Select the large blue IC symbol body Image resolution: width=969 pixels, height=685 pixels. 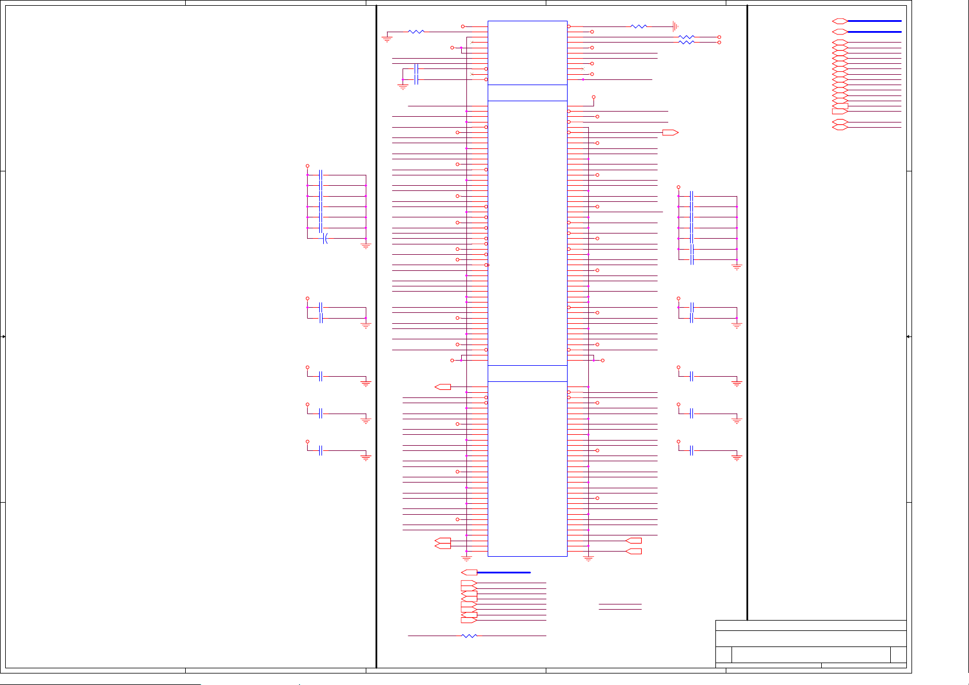(x=527, y=289)
